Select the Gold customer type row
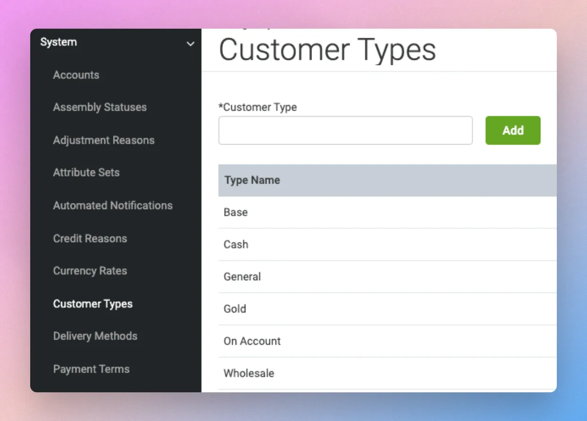The height and width of the screenshot is (421, 587). (x=387, y=309)
